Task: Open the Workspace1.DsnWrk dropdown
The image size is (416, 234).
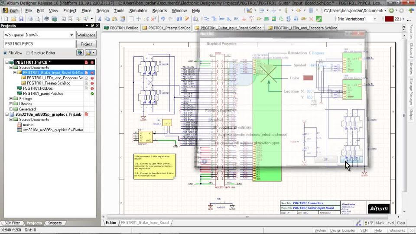Action: 71,35
